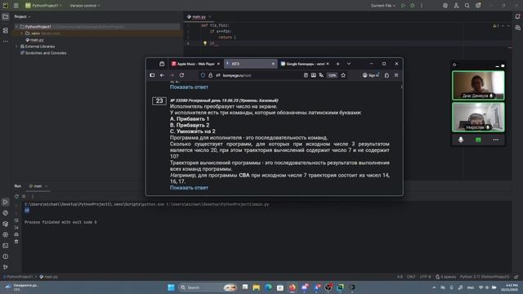Open IDE settings gear in PyCharm toolbar
Viewport: 523px width, 294px height.
click(478, 6)
